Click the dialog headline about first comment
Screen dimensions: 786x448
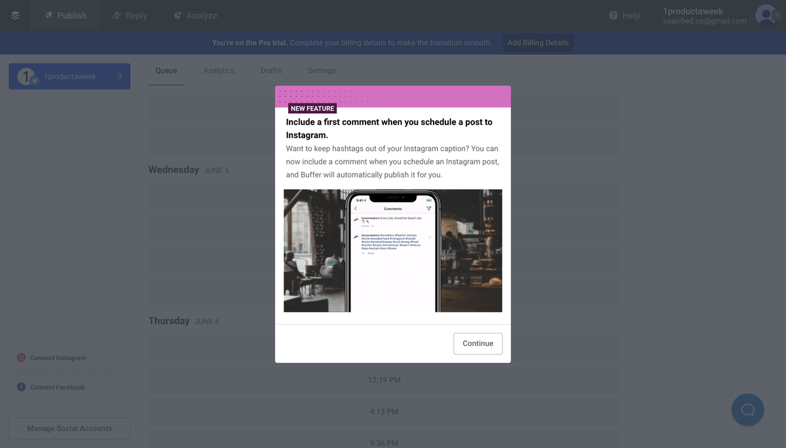point(389,128)
